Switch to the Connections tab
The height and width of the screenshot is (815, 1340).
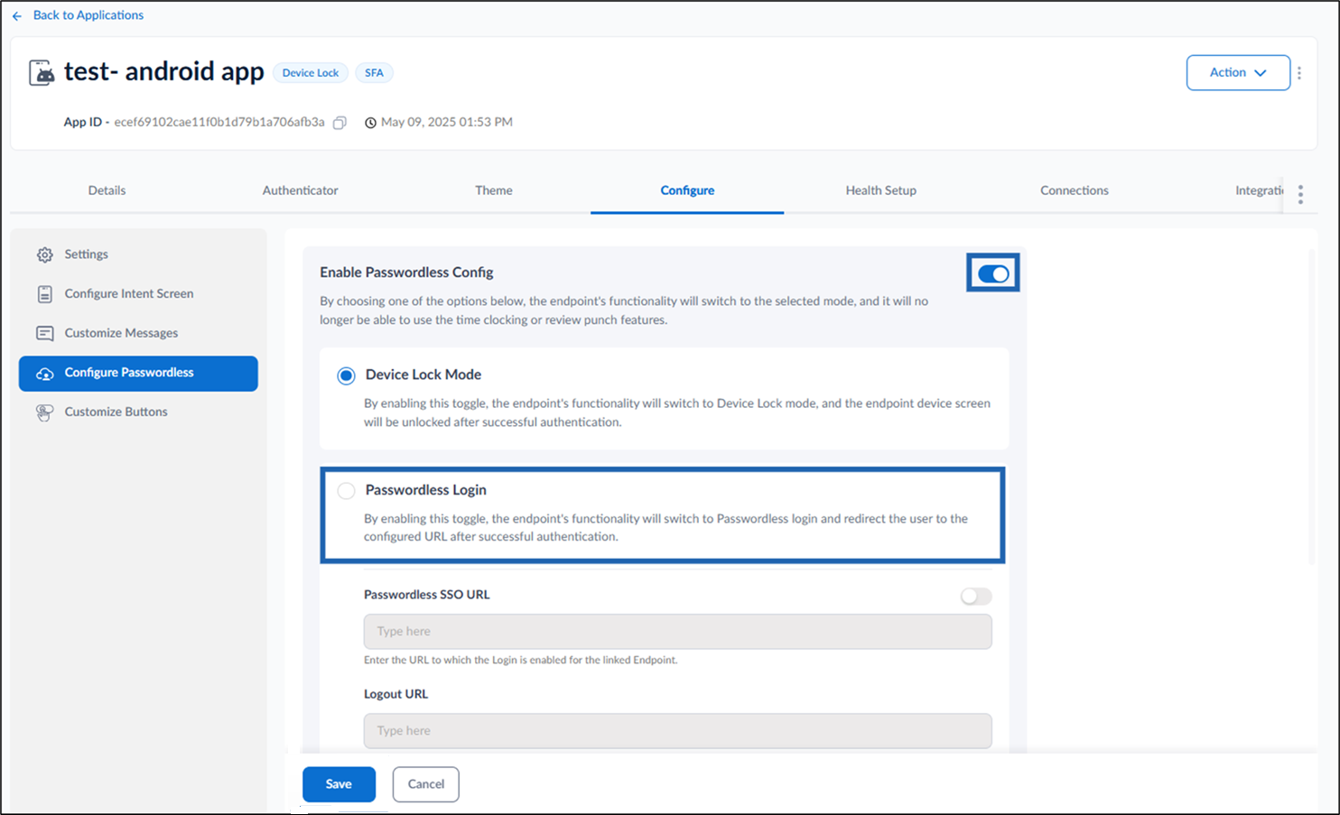tap(1075, 190)
